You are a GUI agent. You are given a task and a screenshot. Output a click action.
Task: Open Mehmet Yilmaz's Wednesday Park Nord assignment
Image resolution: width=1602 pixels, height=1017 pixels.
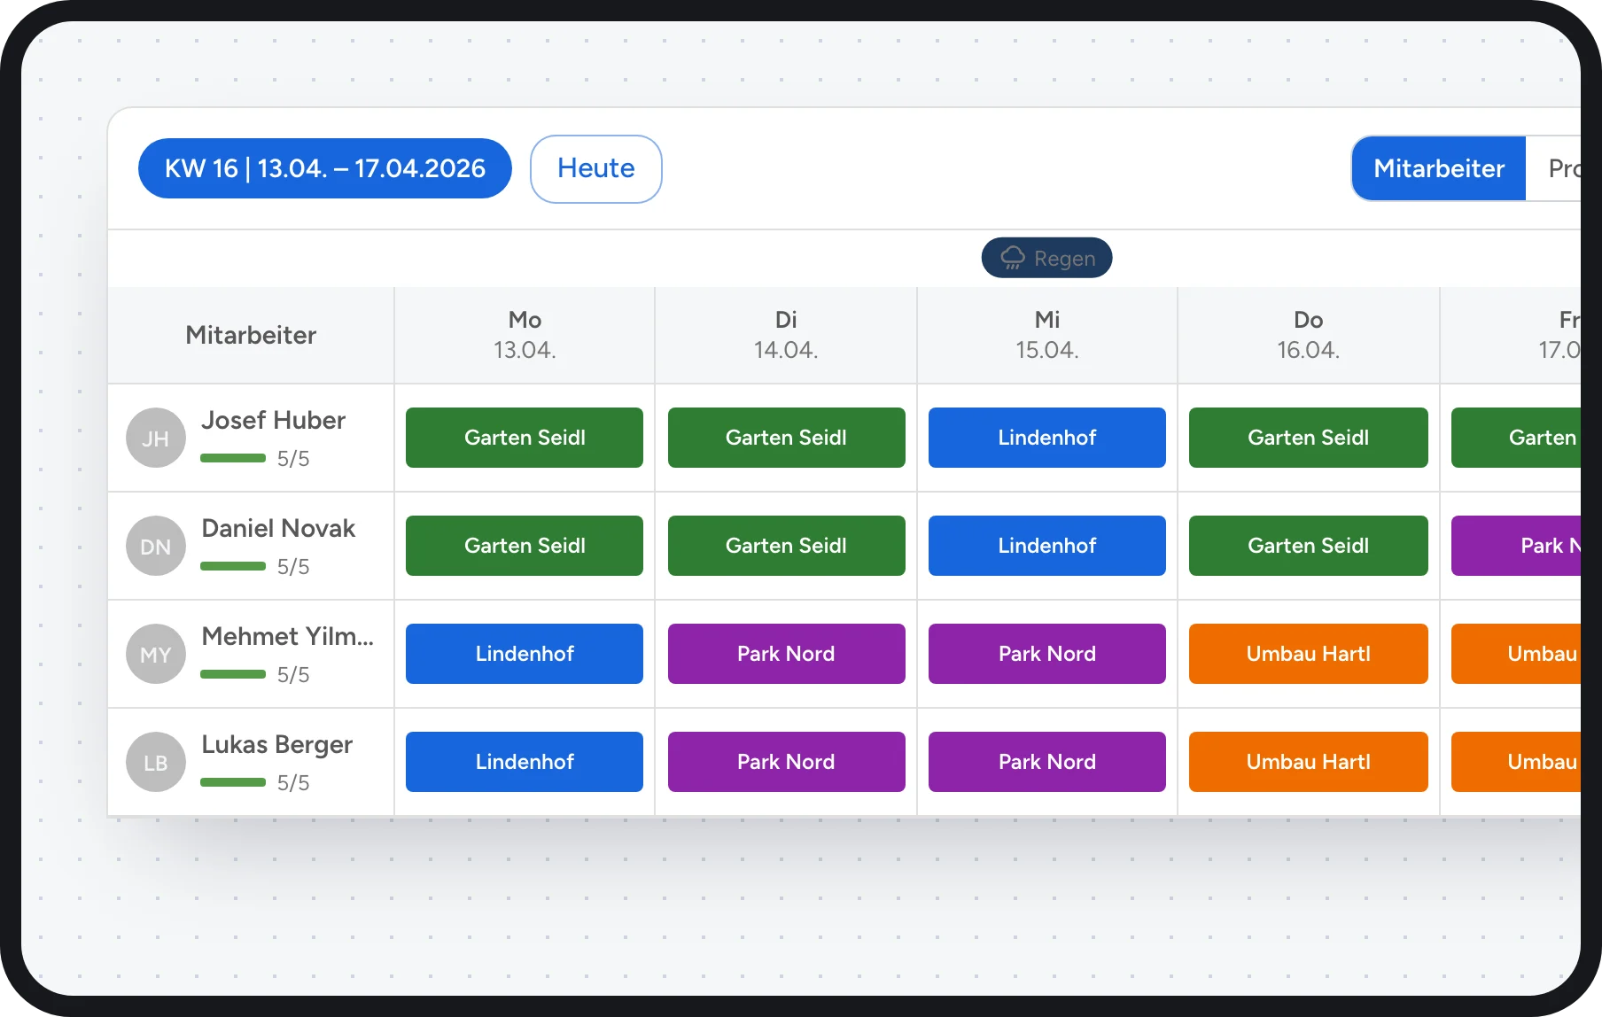pyautogui.click(x=1047, y=654)
